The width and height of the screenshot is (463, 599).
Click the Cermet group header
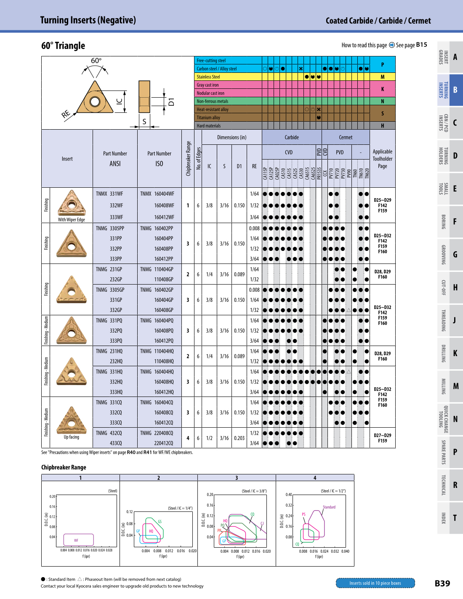pyautogui.click(x=346, y=137)
